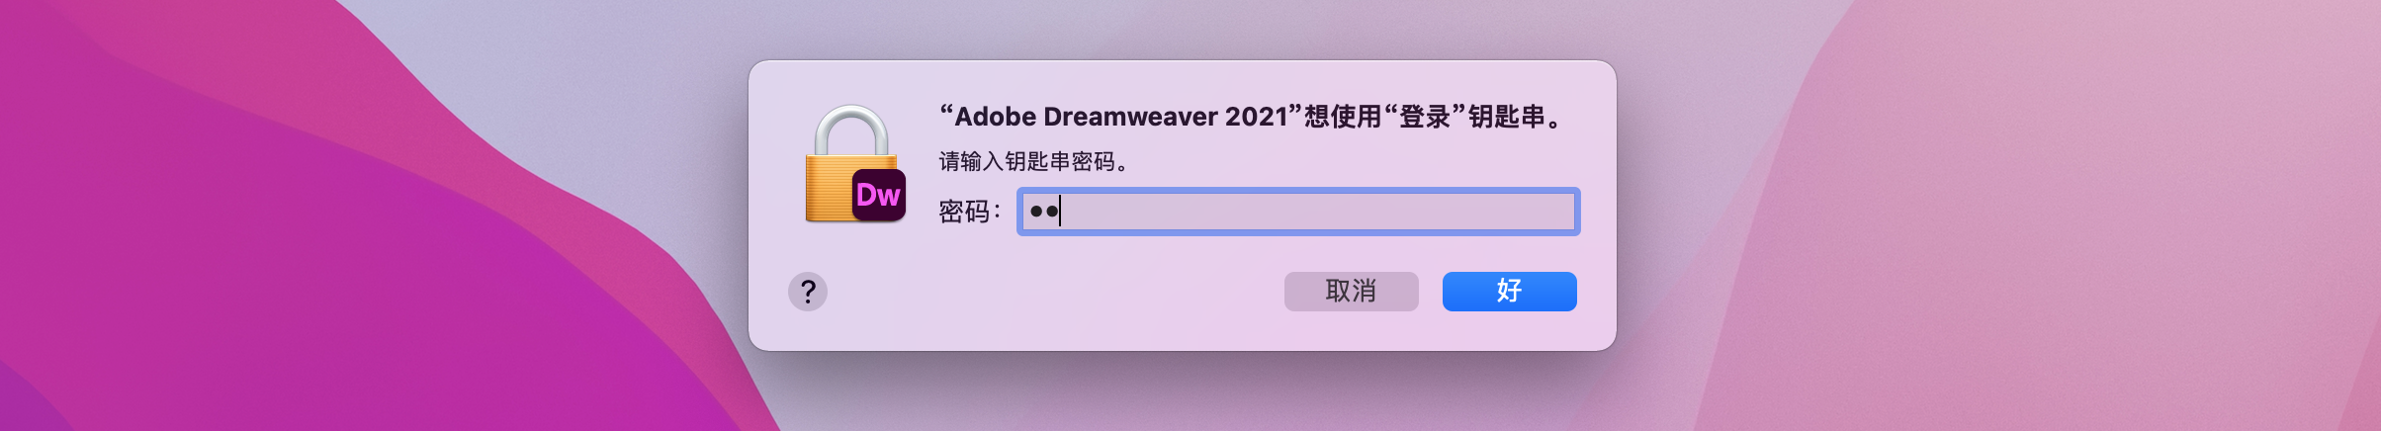The width and height of the screenshot is (2381, 431).
Task: Click the 请输入钥匙串密码 instruction text
Action: [x=1033, y=161]
